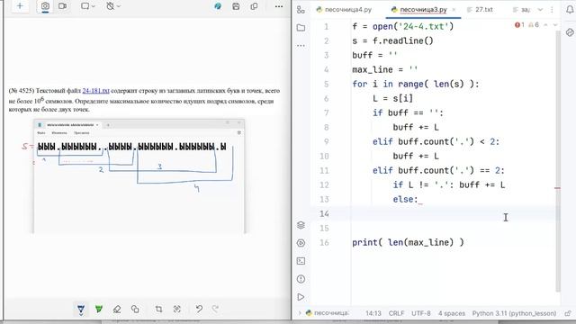Go to the next highlighted problem
The height and width of the screenshot is (324, 576).
555,25
